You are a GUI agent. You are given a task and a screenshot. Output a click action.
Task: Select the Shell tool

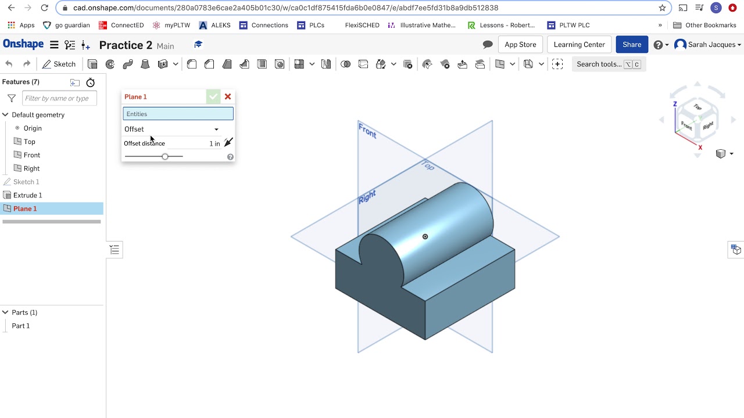coord(262,64)
